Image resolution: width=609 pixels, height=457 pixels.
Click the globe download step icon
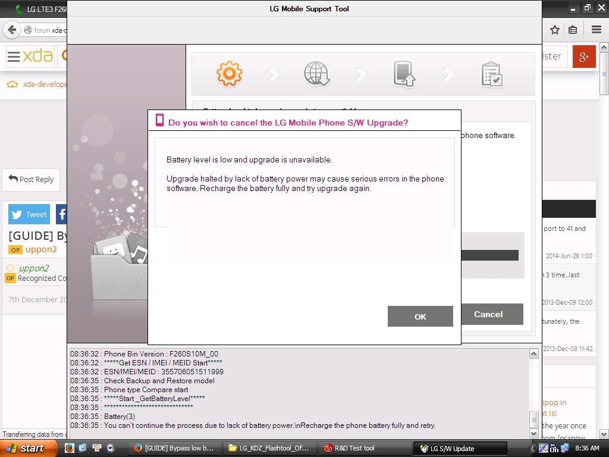pos(316,74)
